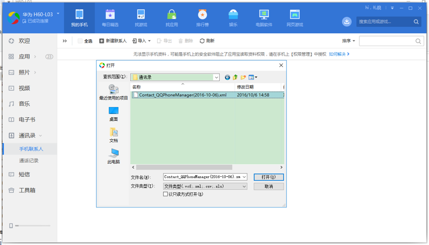Expand the 华为 H60-L03 device dropdown
429x245 pixels.
coord(58,13)
